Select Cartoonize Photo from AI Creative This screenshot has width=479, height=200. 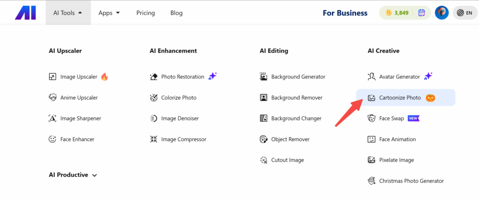pos(400,98)
